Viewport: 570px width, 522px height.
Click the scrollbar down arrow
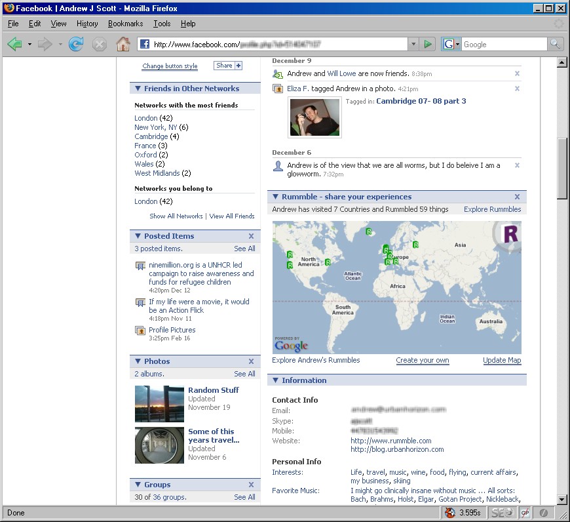[x=562, y=500]
